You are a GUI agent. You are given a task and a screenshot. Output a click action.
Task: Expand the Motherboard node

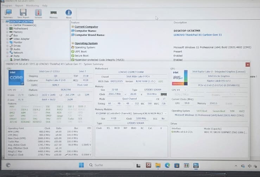pos(7,29)
